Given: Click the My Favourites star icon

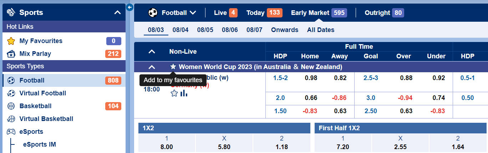Looking at the screenshot, I should [x=11, y=41].
